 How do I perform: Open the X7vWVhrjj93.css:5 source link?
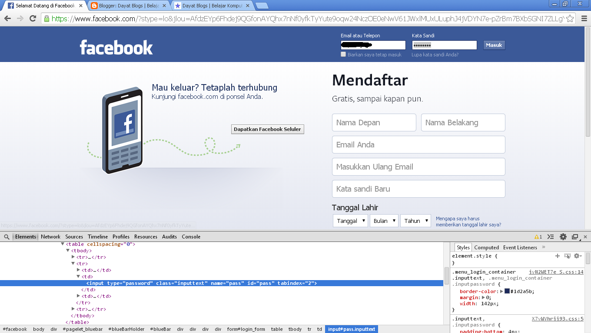[558, 319]
